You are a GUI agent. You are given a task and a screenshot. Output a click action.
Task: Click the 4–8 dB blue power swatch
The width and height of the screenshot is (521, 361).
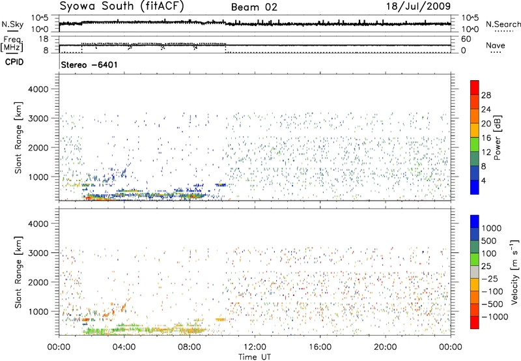tap(475, 173)
